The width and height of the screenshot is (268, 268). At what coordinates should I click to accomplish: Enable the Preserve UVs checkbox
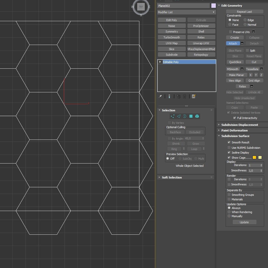pos(230,32)
